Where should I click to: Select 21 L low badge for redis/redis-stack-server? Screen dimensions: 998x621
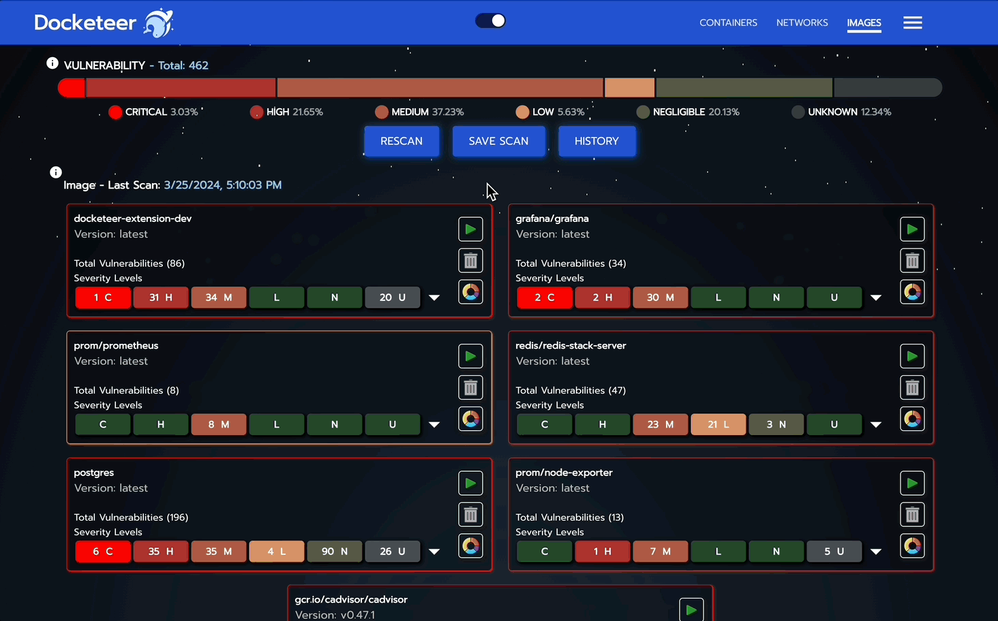(x=719, y=424)
